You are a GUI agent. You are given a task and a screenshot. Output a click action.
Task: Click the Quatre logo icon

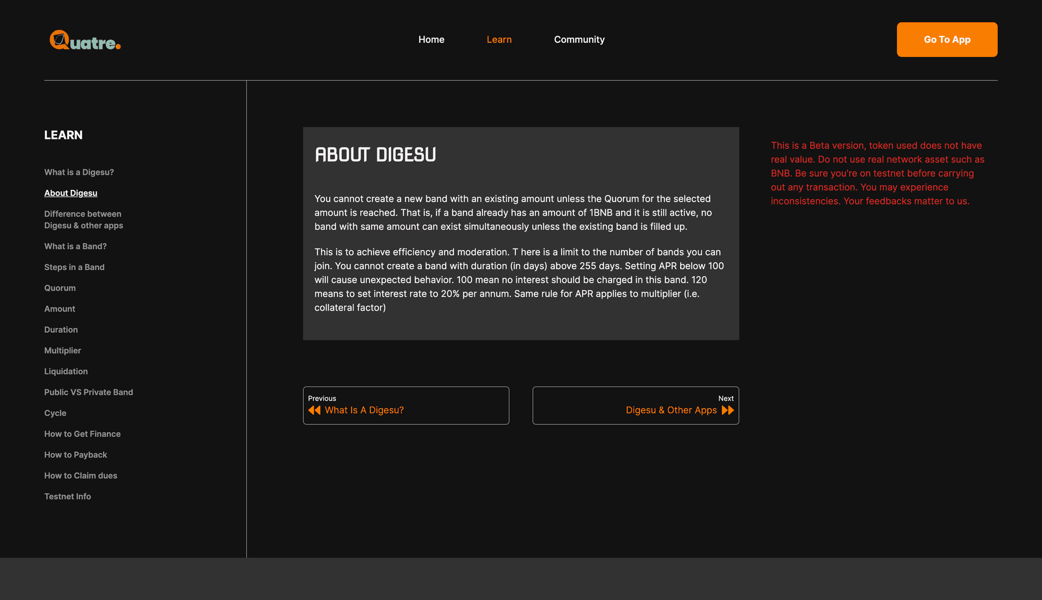pos(60,40)
